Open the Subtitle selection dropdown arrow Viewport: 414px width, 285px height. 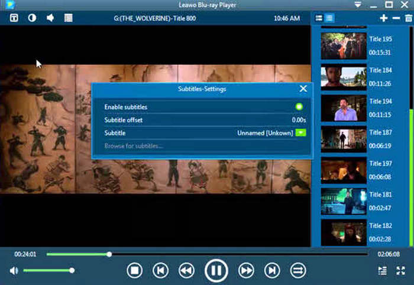[300, 133]
